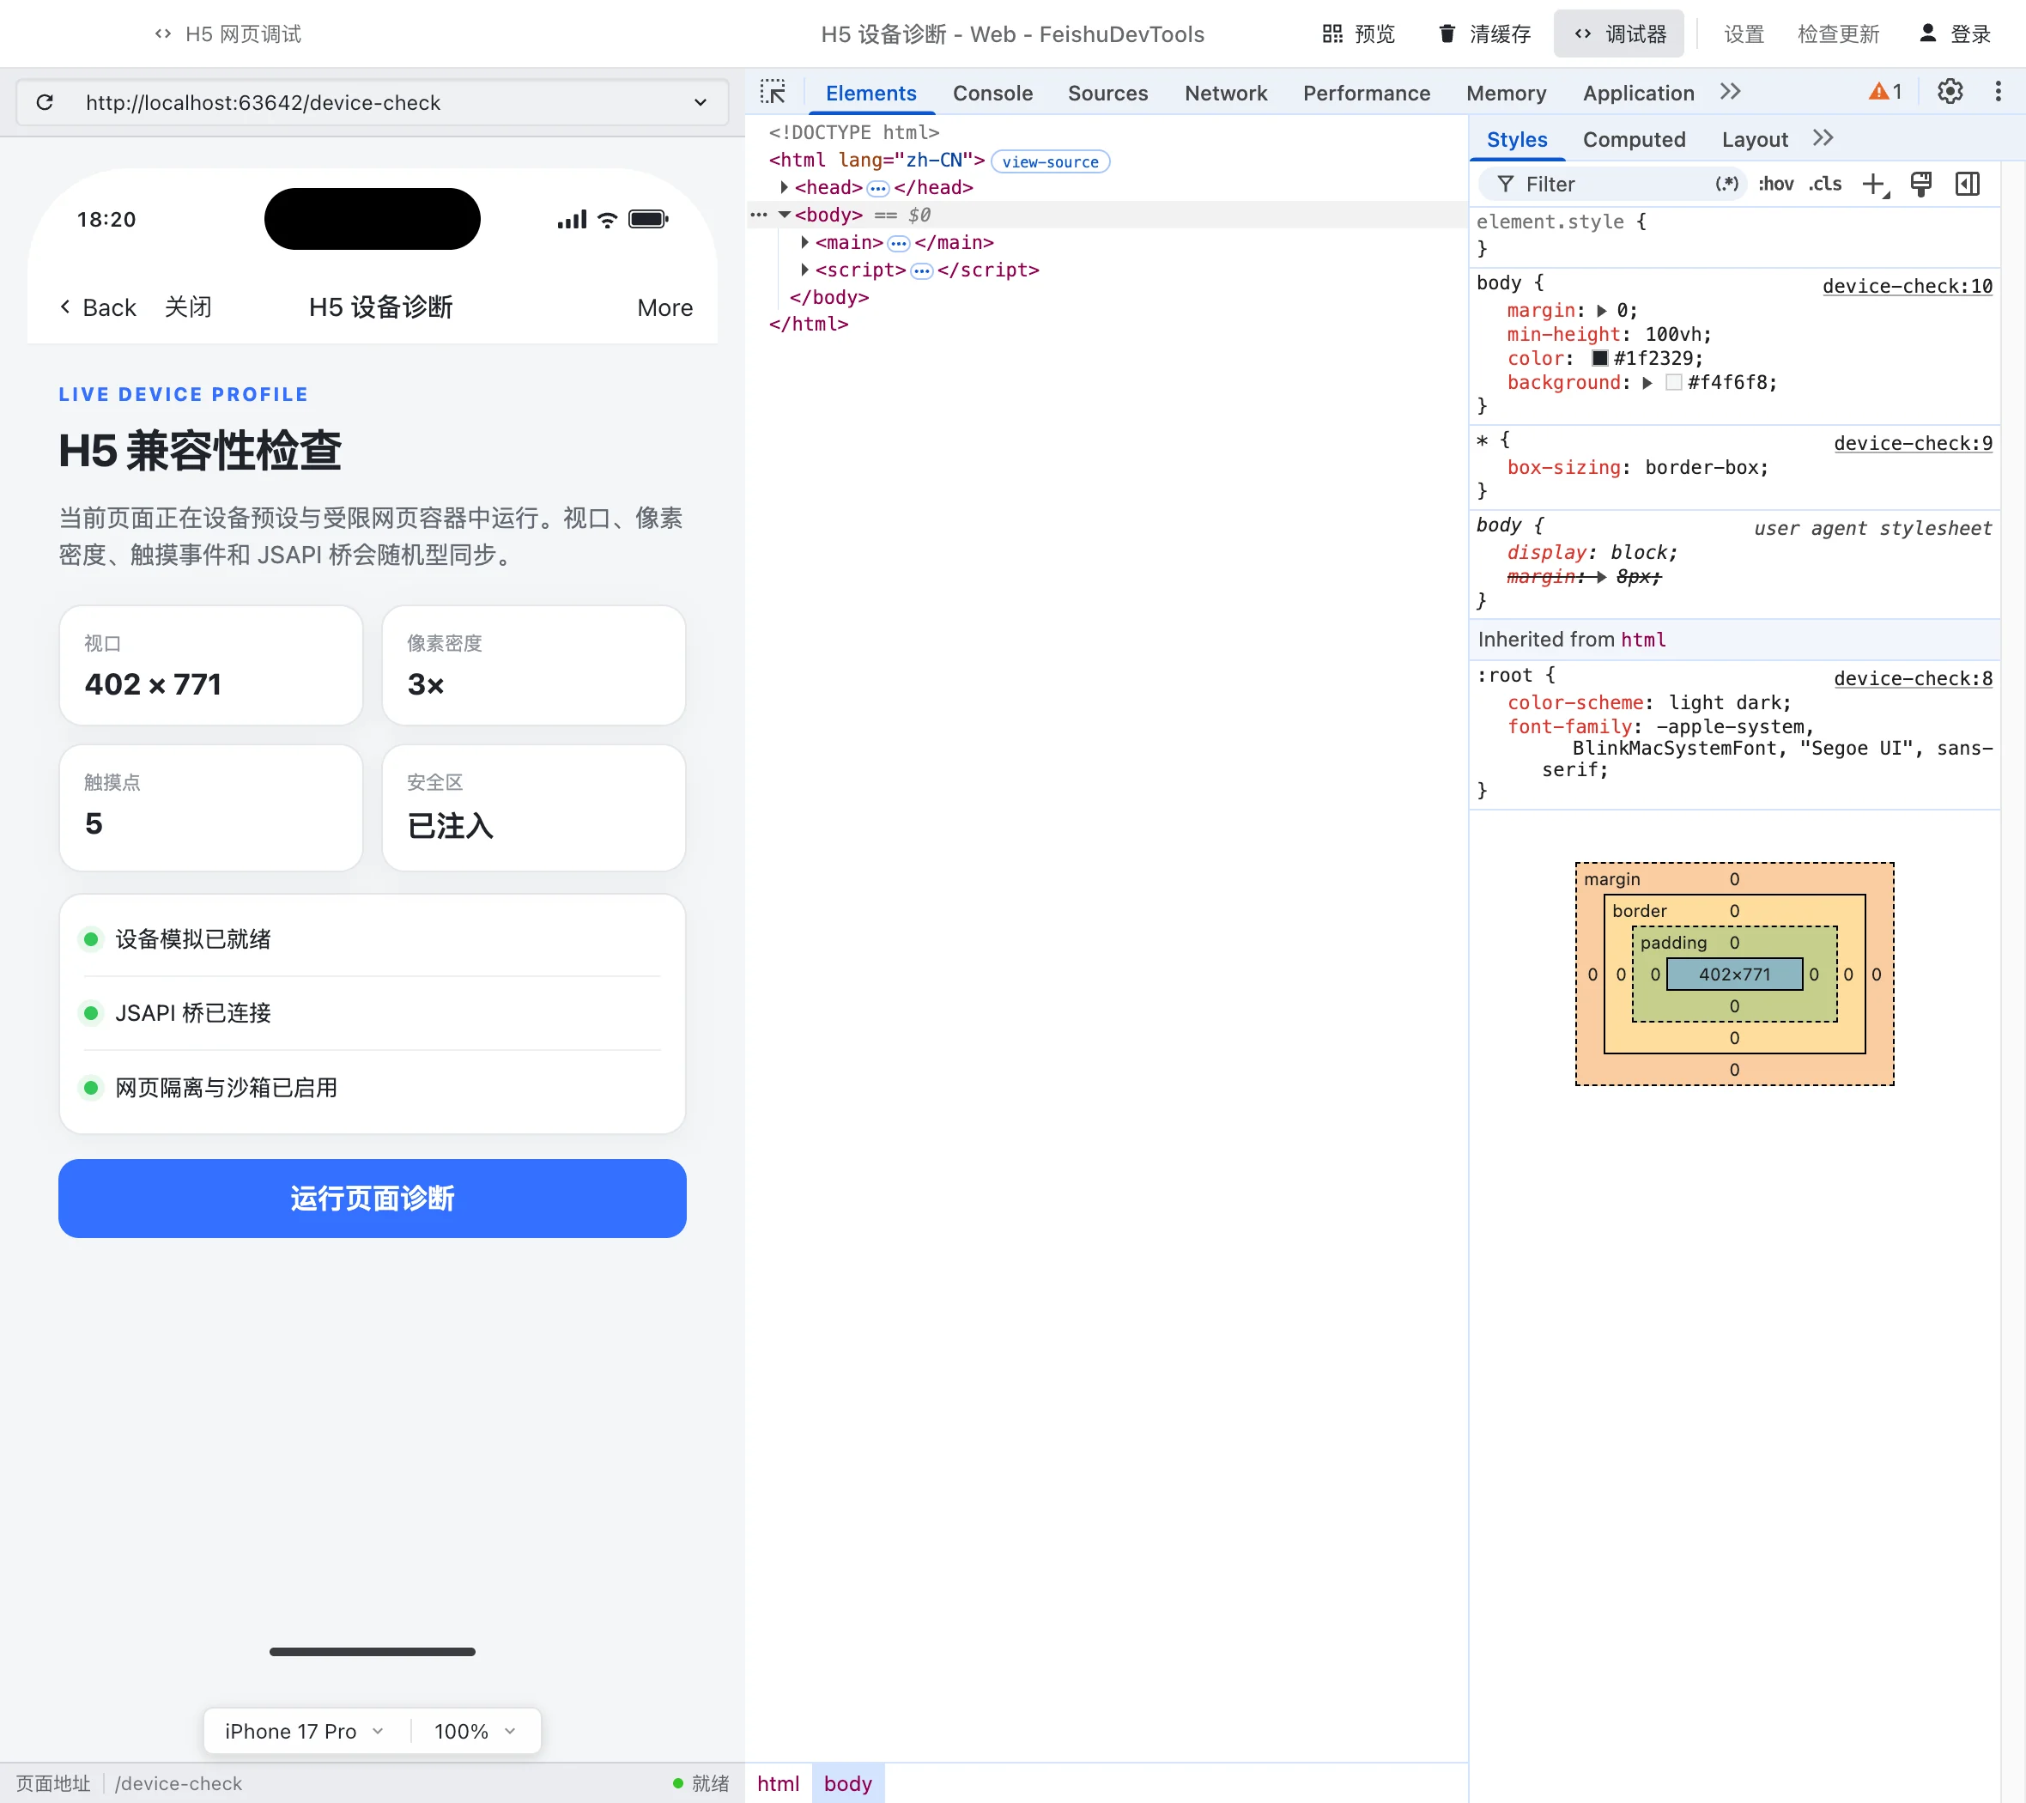Expand the head element node
Viewport: 2026px width, 1803px height.
pos(783,187)
